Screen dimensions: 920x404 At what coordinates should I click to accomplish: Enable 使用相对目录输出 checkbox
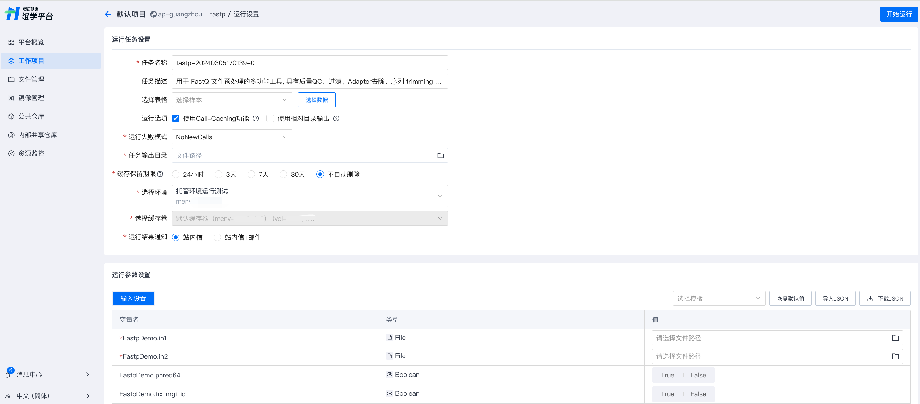[x=270, y=119]
